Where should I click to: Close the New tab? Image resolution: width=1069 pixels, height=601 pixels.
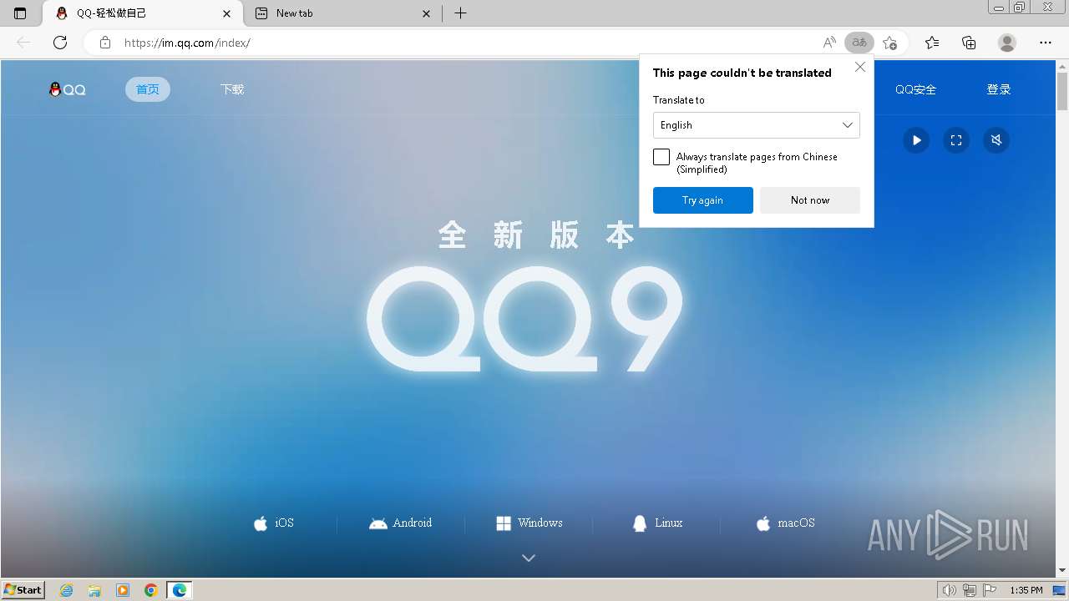[x=426, y=13]
